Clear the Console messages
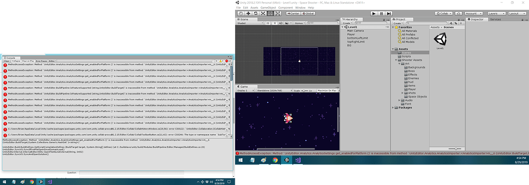The image size is (529, 185). click(7, 61)
